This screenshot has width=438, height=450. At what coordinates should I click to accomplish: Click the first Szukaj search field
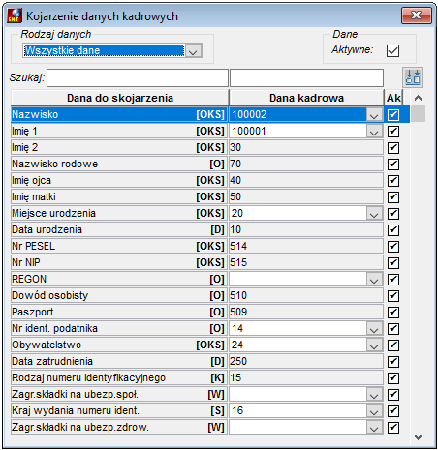pyautogui.click(x=138, y=77)
